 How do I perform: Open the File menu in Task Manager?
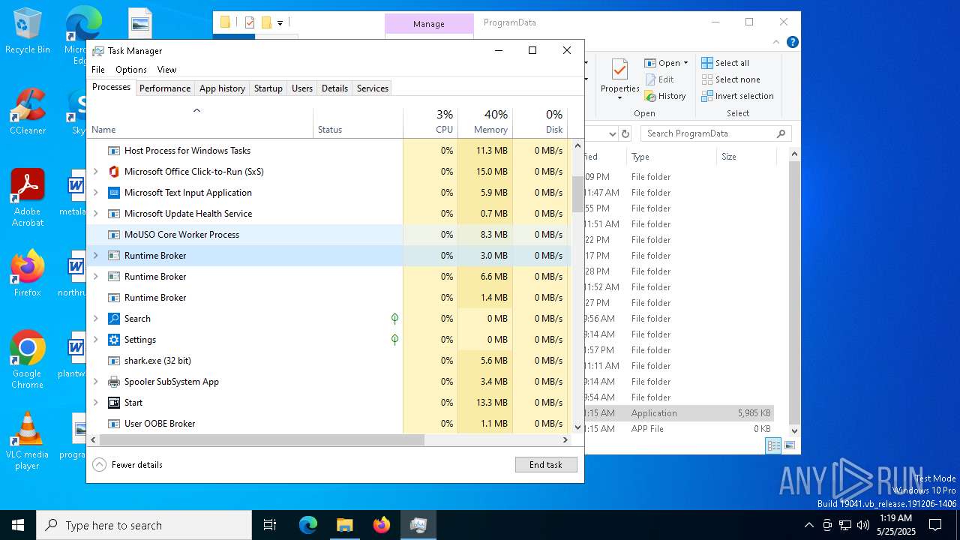pos(98,70)
